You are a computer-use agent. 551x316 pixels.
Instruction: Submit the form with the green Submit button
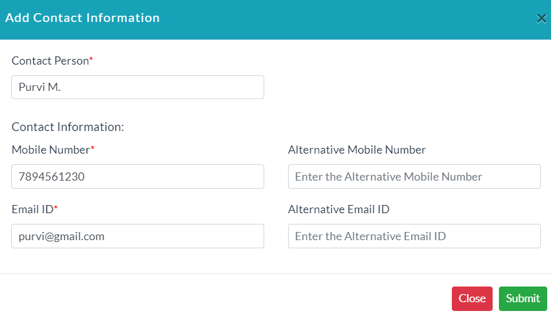pos(523,298)
